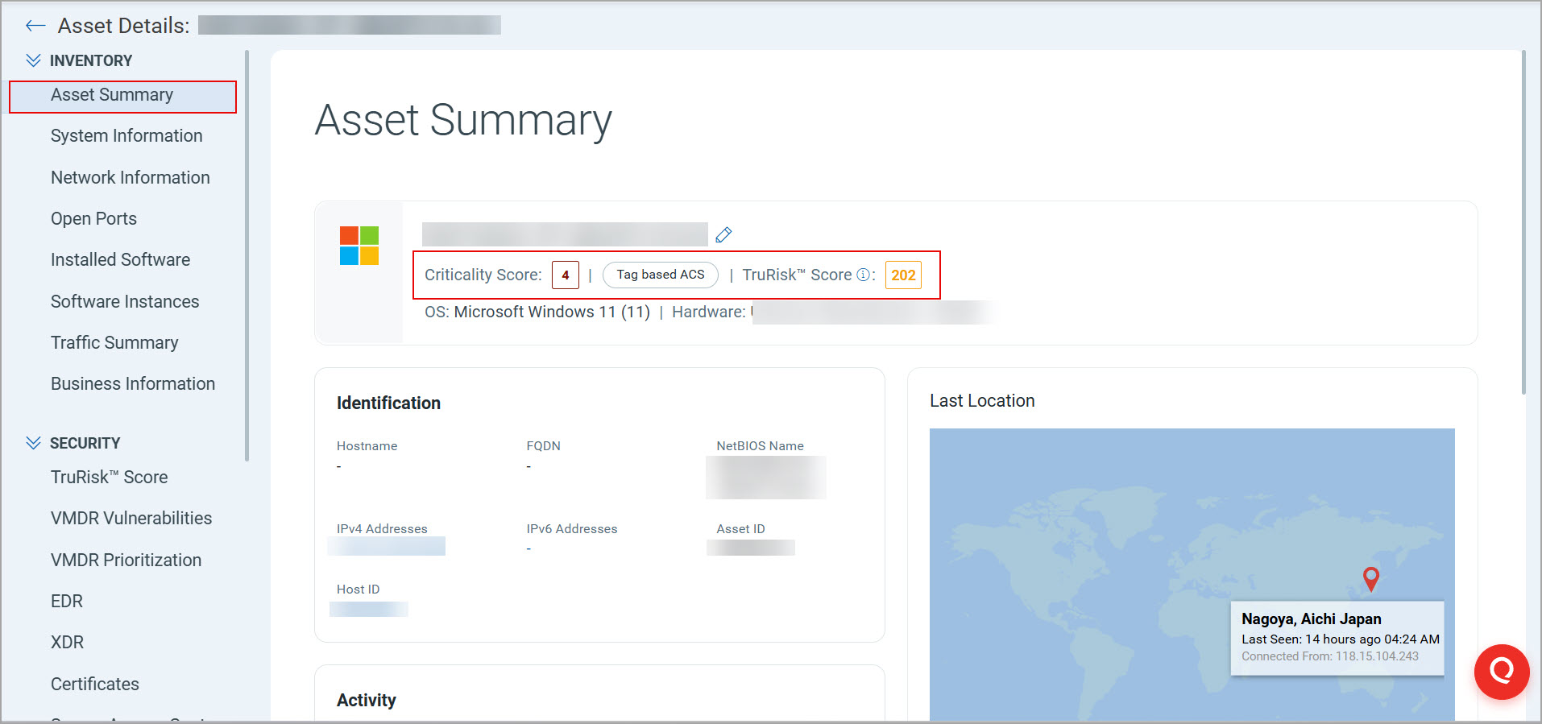Screen dimensions: 1542x724
Task: Click the Nagoya, Aichi Japan location tooltip
Action: tap(1337, 637)
